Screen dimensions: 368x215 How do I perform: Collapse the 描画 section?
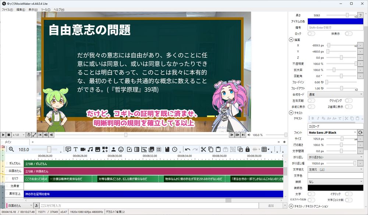point(291,40)
